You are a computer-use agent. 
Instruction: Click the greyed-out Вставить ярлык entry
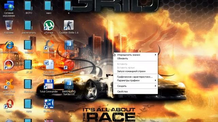coord(136,68)
